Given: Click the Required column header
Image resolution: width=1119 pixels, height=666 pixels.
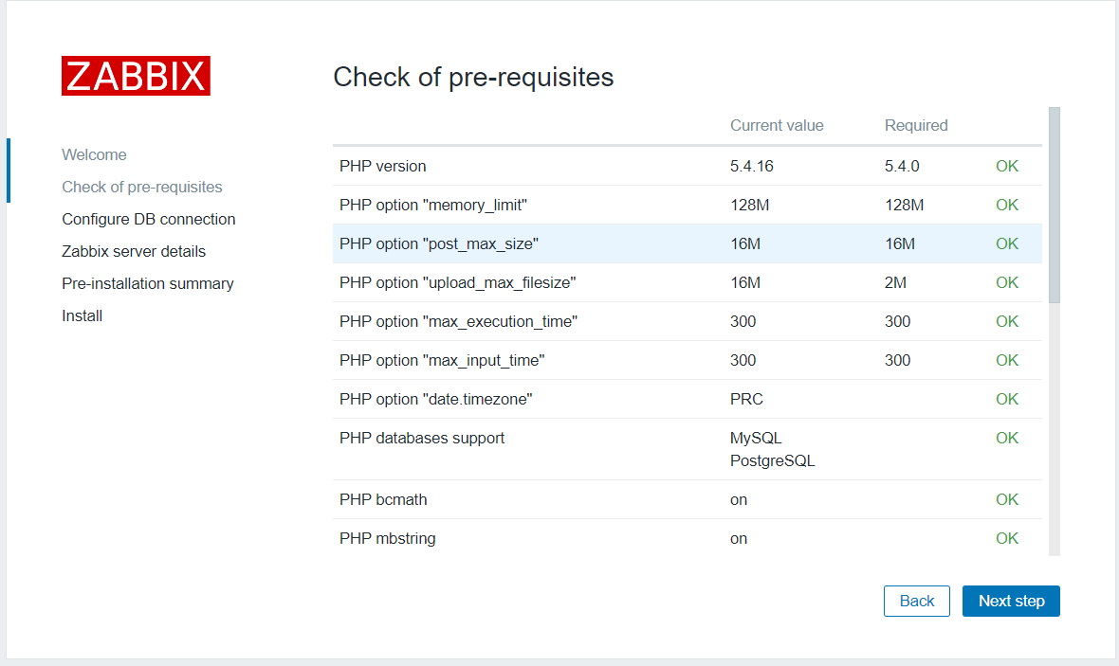Looking at the screenshot, I should pos(916,125).
